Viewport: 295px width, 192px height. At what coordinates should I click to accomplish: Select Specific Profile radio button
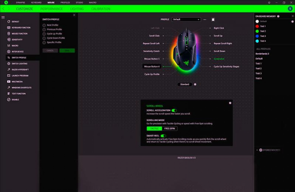(x=44, y=42)
